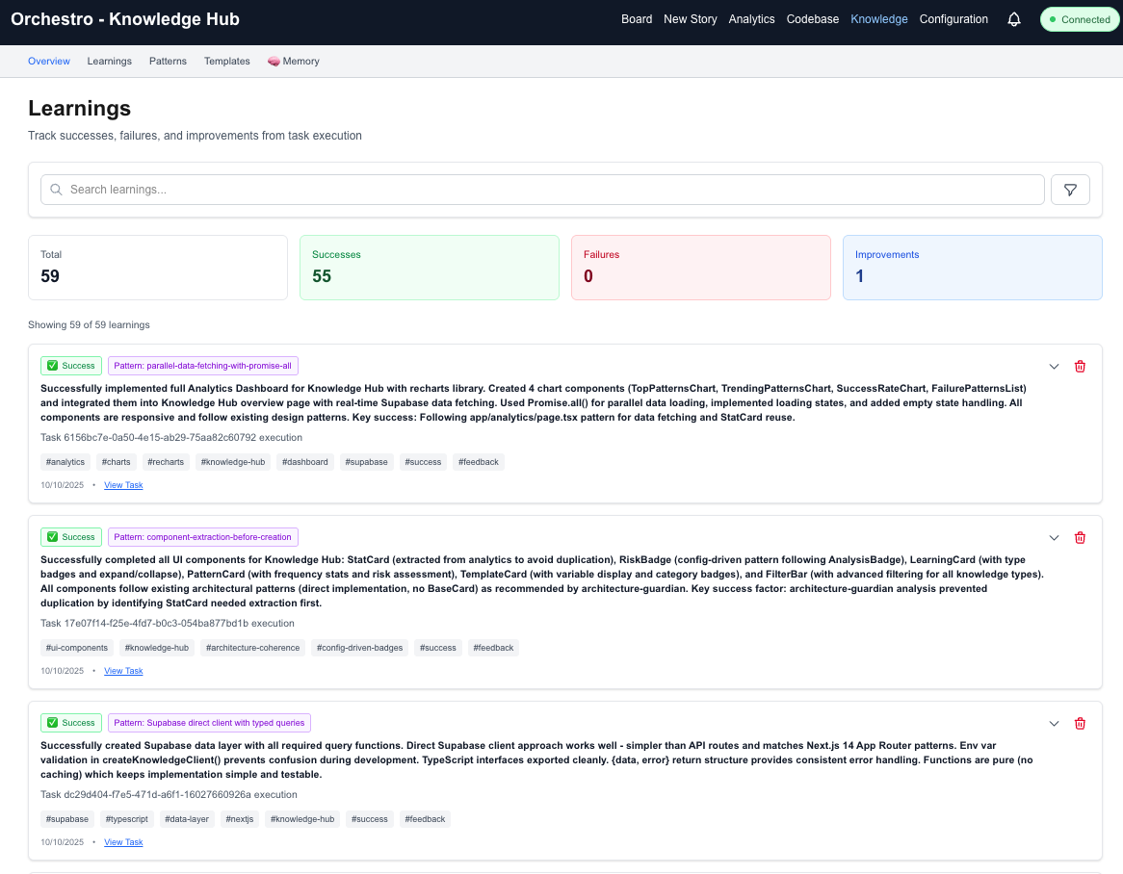Open the Configuration section
This screenshot has height=874, width=1123.
[953, 19]
